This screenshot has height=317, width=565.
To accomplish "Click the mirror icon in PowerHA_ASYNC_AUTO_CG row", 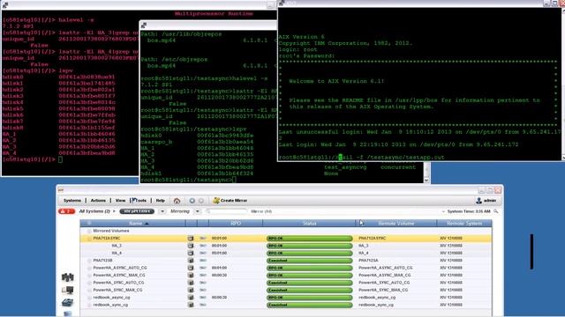I will tap(191, 268).
